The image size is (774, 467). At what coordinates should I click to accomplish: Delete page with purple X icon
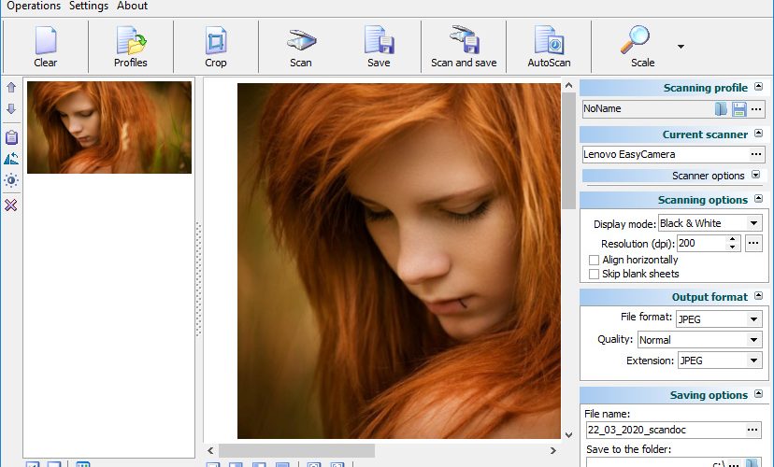pos(11,205)
